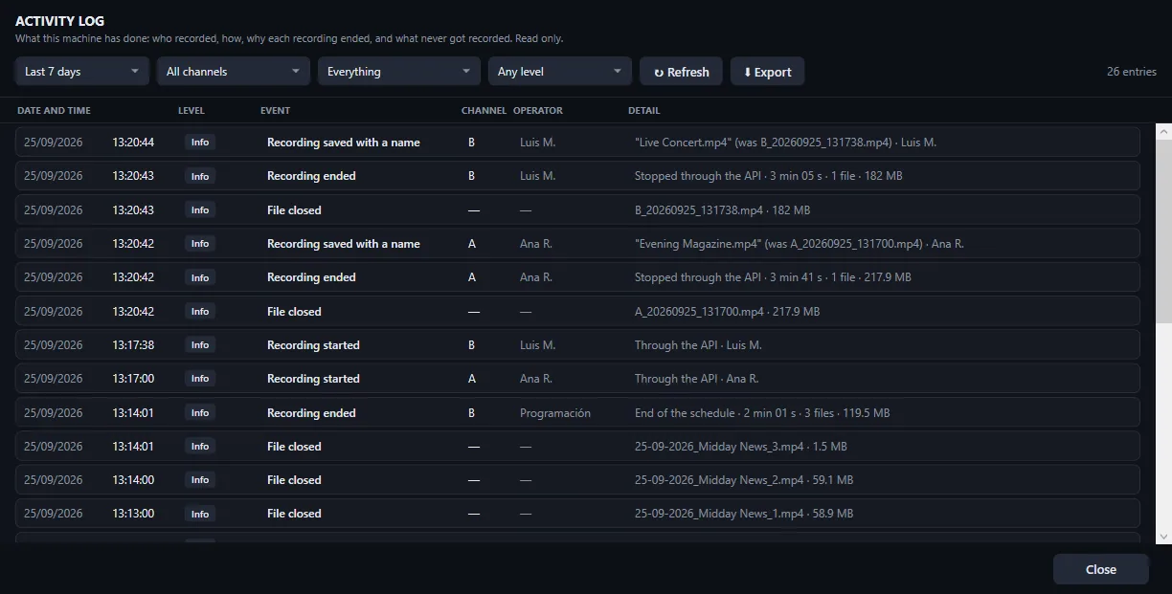The height and width of the screenshot is (594, 1172).
Task: Click the "Detail" column header
Action: click(644, 111)
